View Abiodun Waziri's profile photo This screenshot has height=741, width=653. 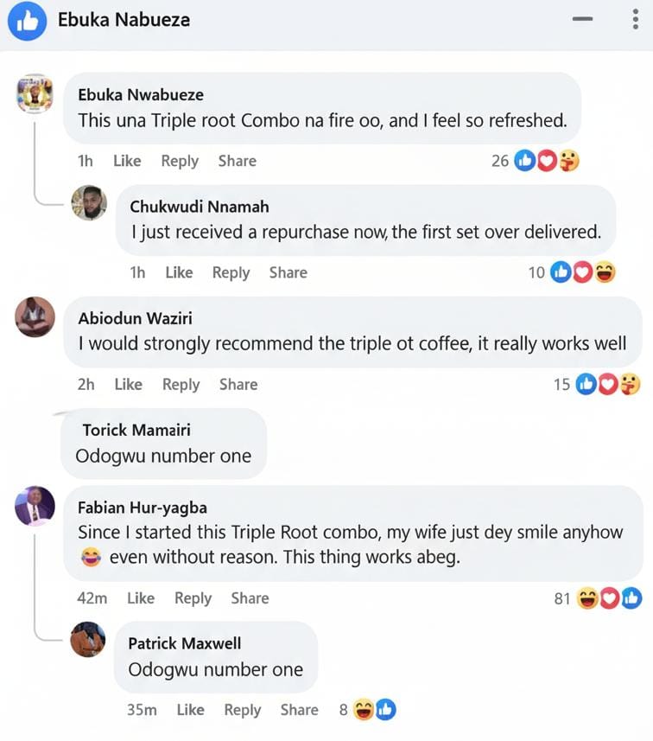point(35,316)
